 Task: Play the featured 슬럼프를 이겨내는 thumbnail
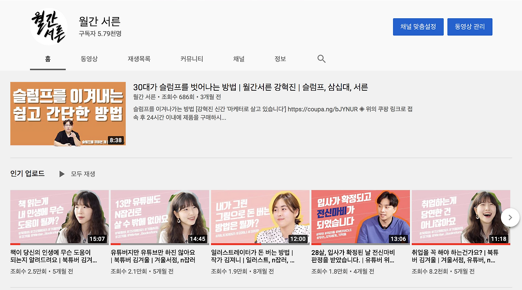point(68,113)
